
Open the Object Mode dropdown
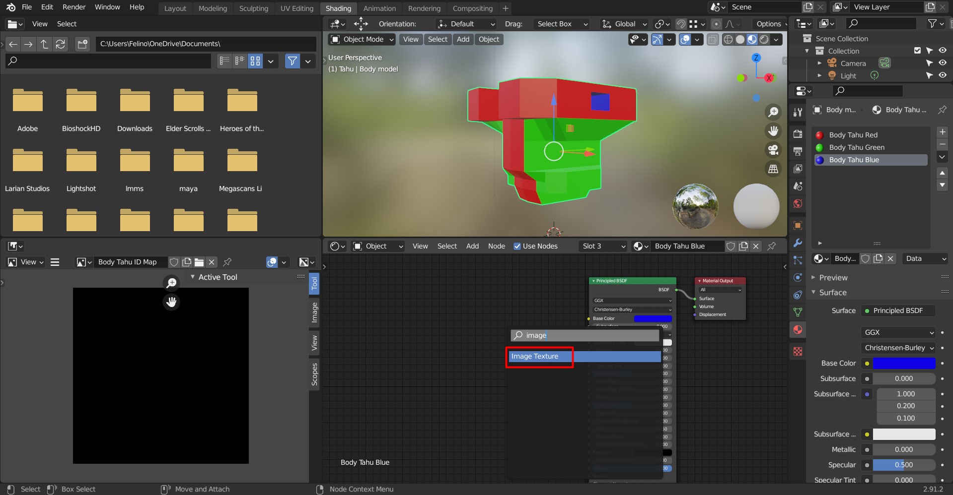(x=362, y=39)
